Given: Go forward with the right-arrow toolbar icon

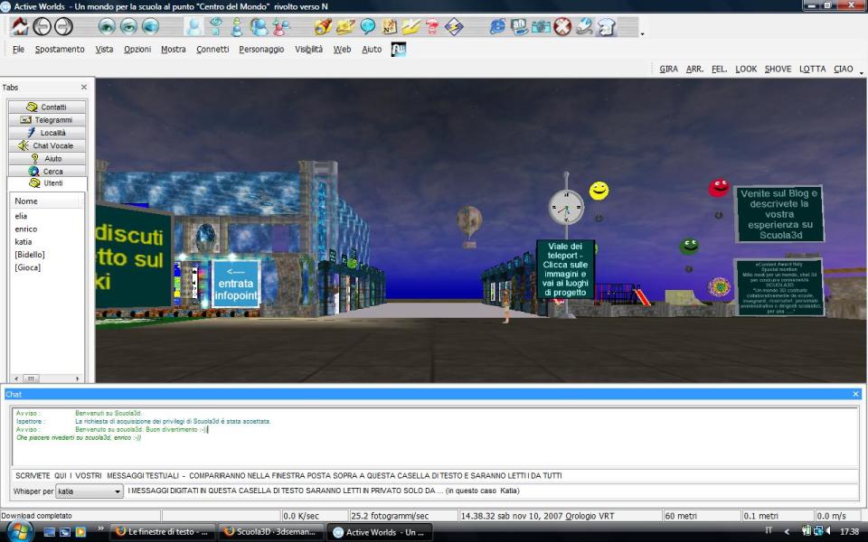Looking at the screenshot, I should [x=63, y=26].
